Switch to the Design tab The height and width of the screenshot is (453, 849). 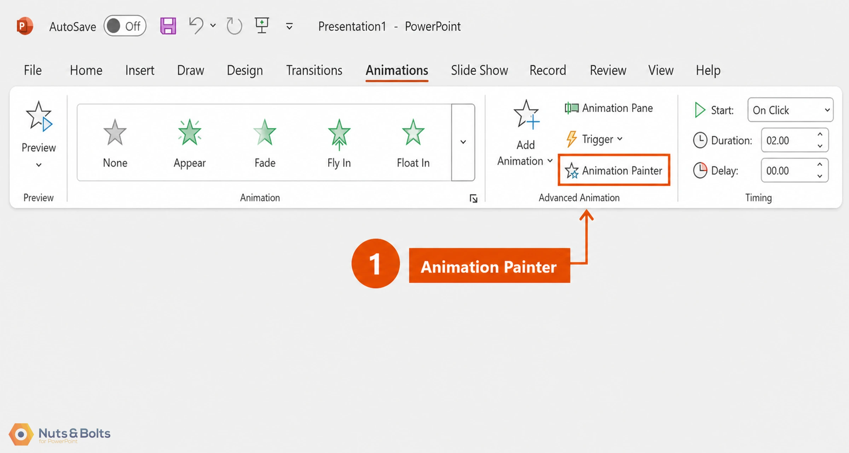coord(245,70)
